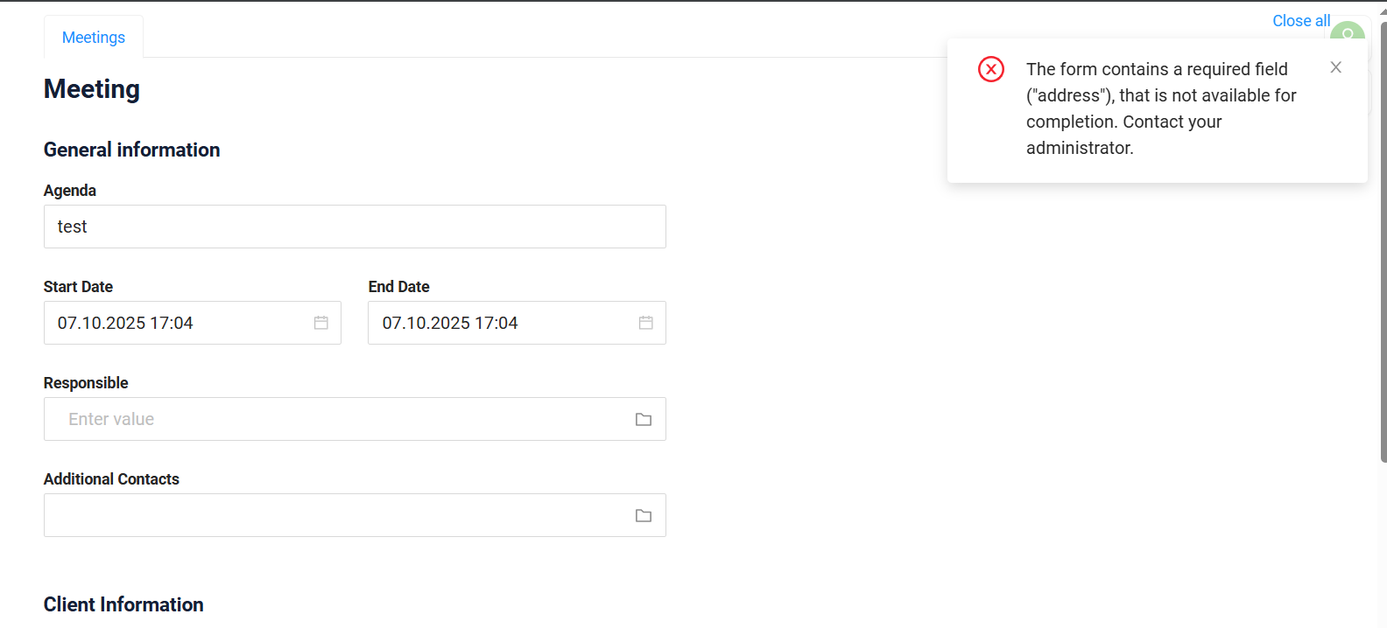The width and height of the screenshot is (1387, 628).
Task: Click the error notification message text
Action: [x=1160, y=108]
